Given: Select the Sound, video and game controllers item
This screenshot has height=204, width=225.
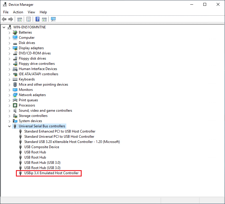Looking at the screenshot, I should tap(45, 111).
